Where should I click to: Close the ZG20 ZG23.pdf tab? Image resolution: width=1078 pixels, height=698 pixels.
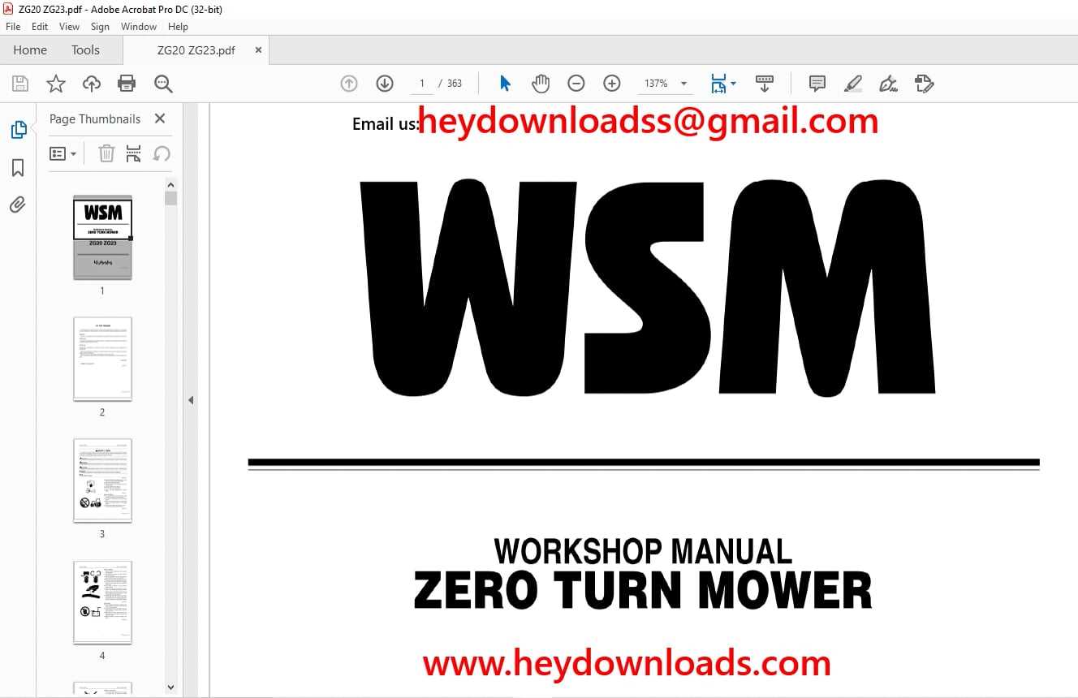coord(258,50)
